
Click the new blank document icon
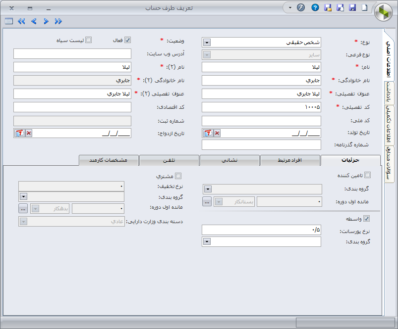(x=365, y=8)
